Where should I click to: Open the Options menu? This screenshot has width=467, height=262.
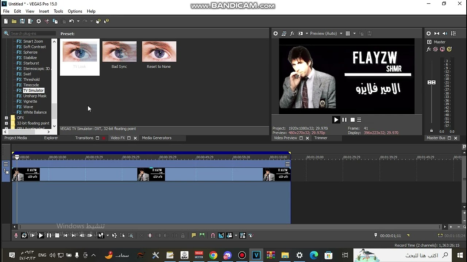click(x=75, y=11)
